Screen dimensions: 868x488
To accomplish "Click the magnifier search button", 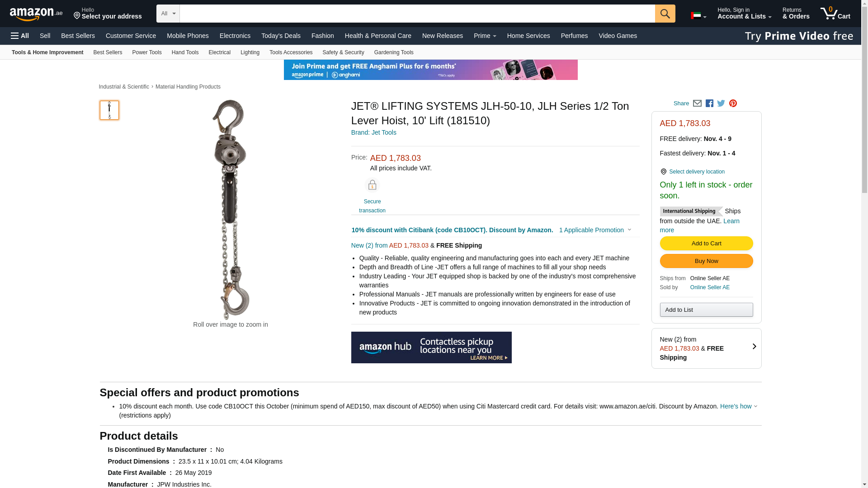I will 665,14.
